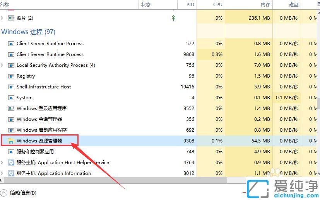Click the 服务和控制器应用 process icon

pyautogui.click(x=11, y=152)
